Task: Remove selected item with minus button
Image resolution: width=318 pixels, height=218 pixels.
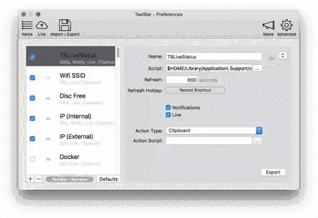Action: [x=39, y=179]
